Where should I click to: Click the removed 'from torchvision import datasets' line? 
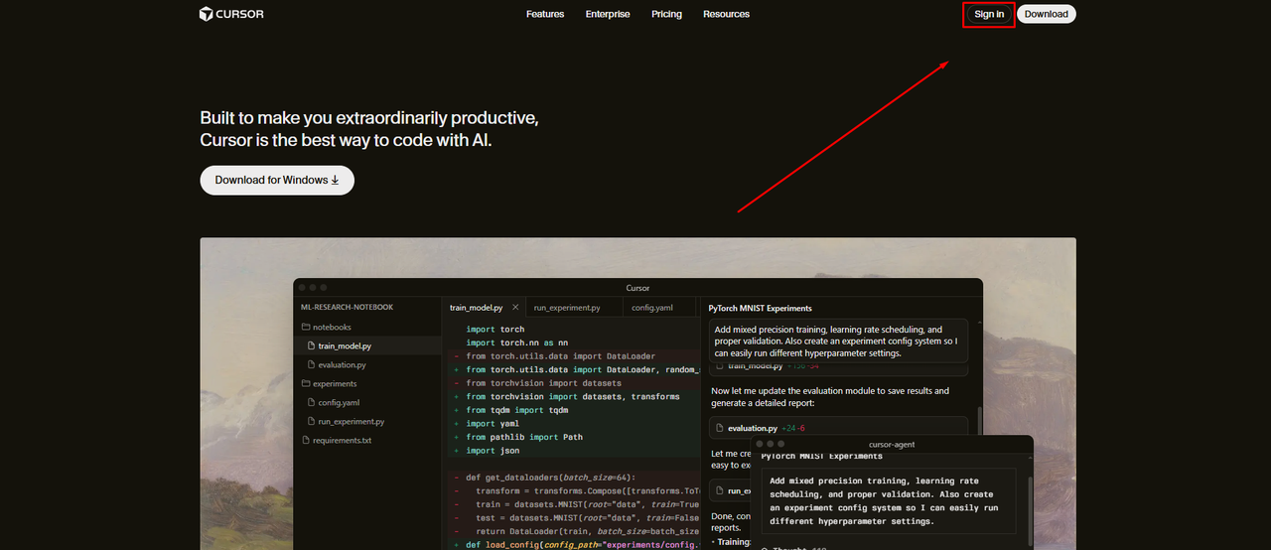tap(543, 383)
